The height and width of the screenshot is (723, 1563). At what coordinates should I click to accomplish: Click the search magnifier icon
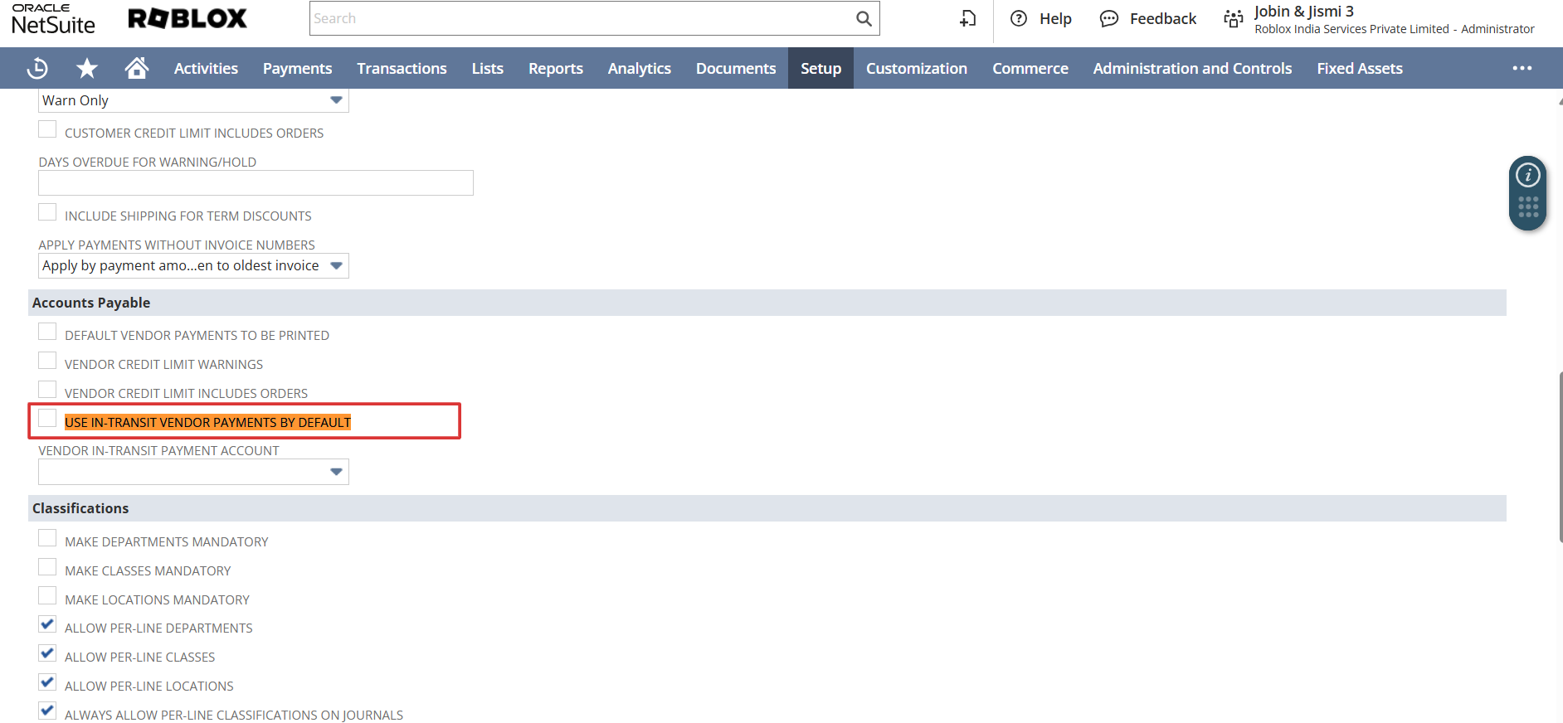[x=864, y=18]
